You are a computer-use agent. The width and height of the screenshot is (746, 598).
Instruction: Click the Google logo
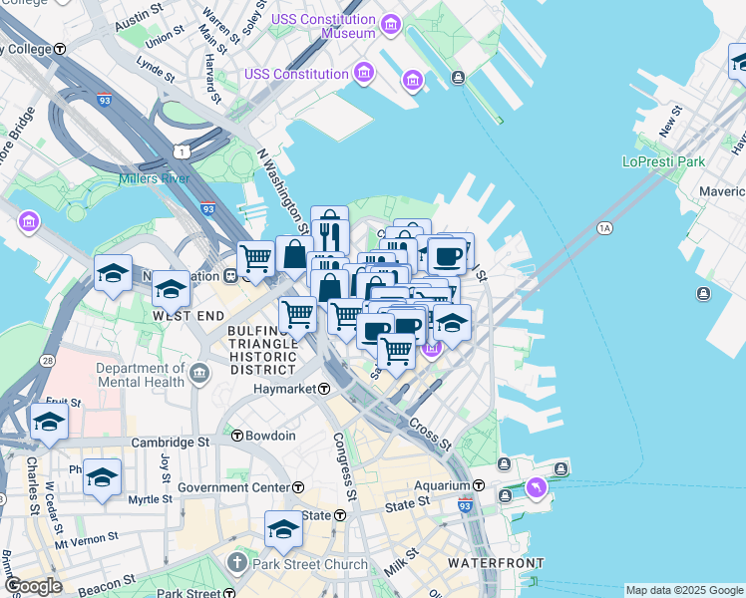click(x=34, y=586)
